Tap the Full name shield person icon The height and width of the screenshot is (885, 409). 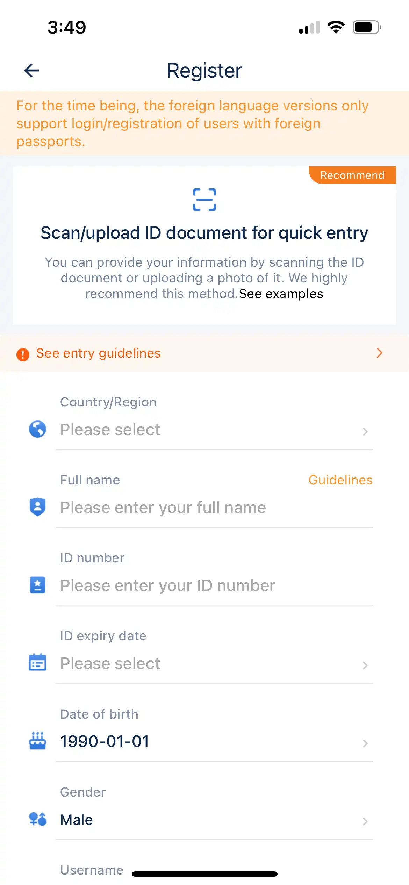pos(37,507)
